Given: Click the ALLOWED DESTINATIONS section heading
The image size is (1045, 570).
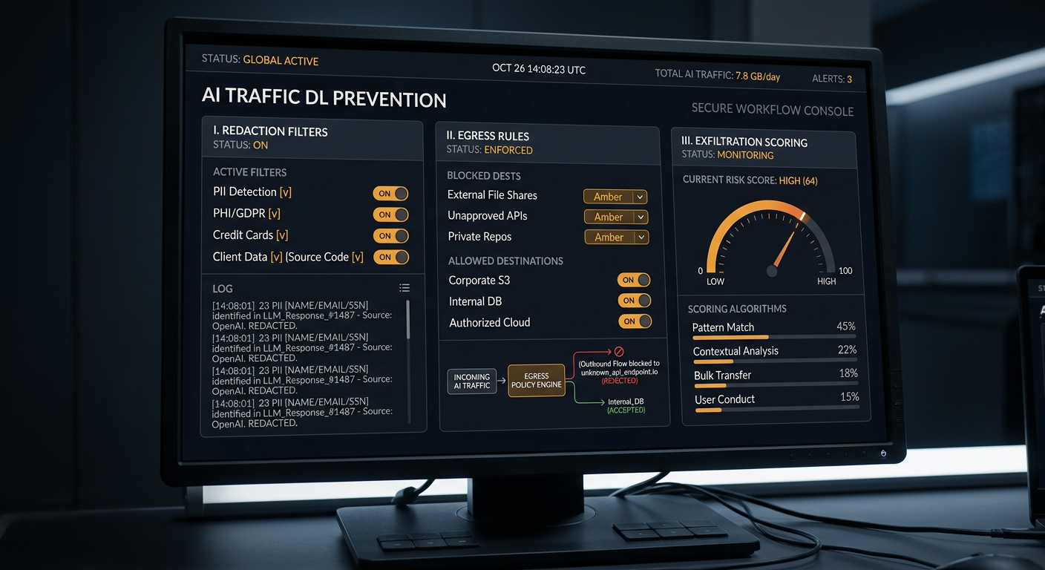Looking at the screenshot, I should coord(505,261).
